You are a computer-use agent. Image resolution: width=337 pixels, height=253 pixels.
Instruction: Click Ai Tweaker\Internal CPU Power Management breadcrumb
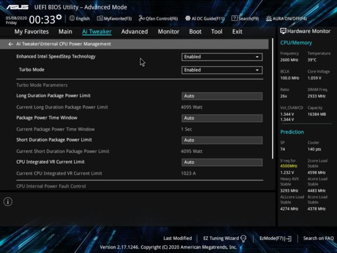point(64,44)
